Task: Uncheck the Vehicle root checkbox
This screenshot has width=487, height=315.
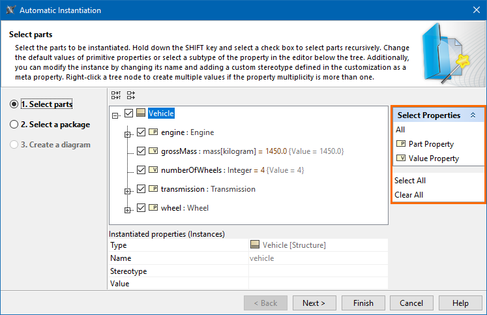Action: pos(128,113)
